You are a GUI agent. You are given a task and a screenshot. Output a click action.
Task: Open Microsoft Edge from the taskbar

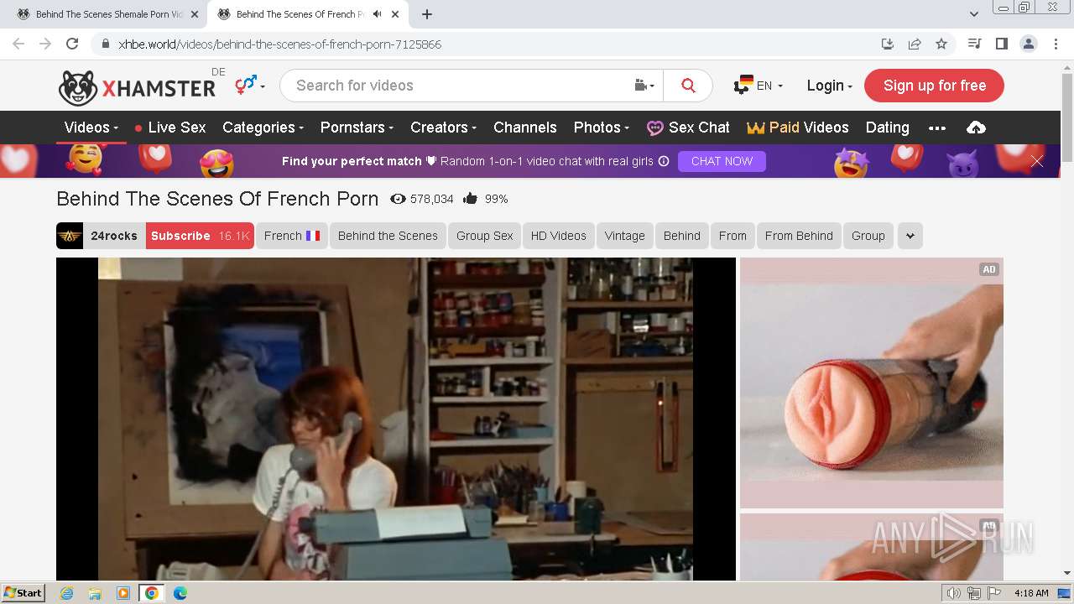[x=180, y=593]
